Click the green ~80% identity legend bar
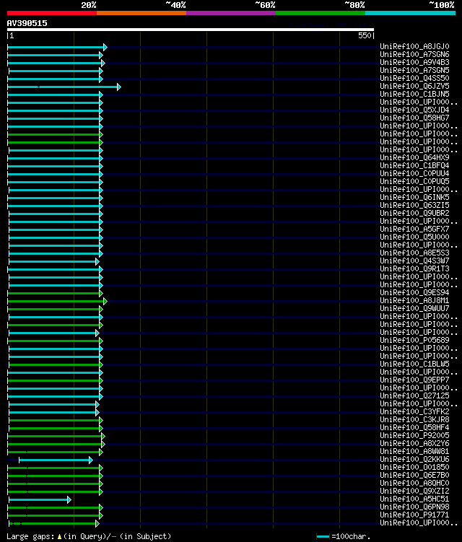Viewport: 462px width, 542px height. click(321, 13)
